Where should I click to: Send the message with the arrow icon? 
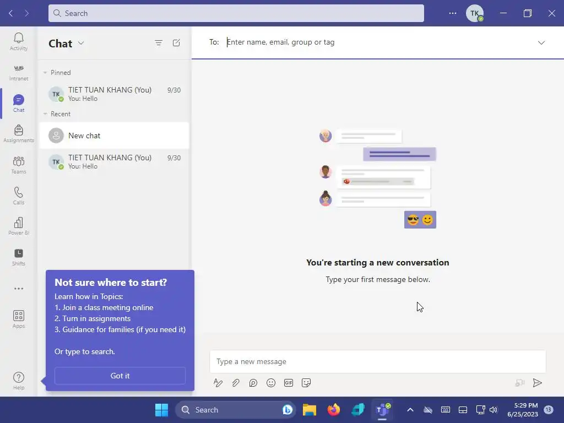pos(538,383)
